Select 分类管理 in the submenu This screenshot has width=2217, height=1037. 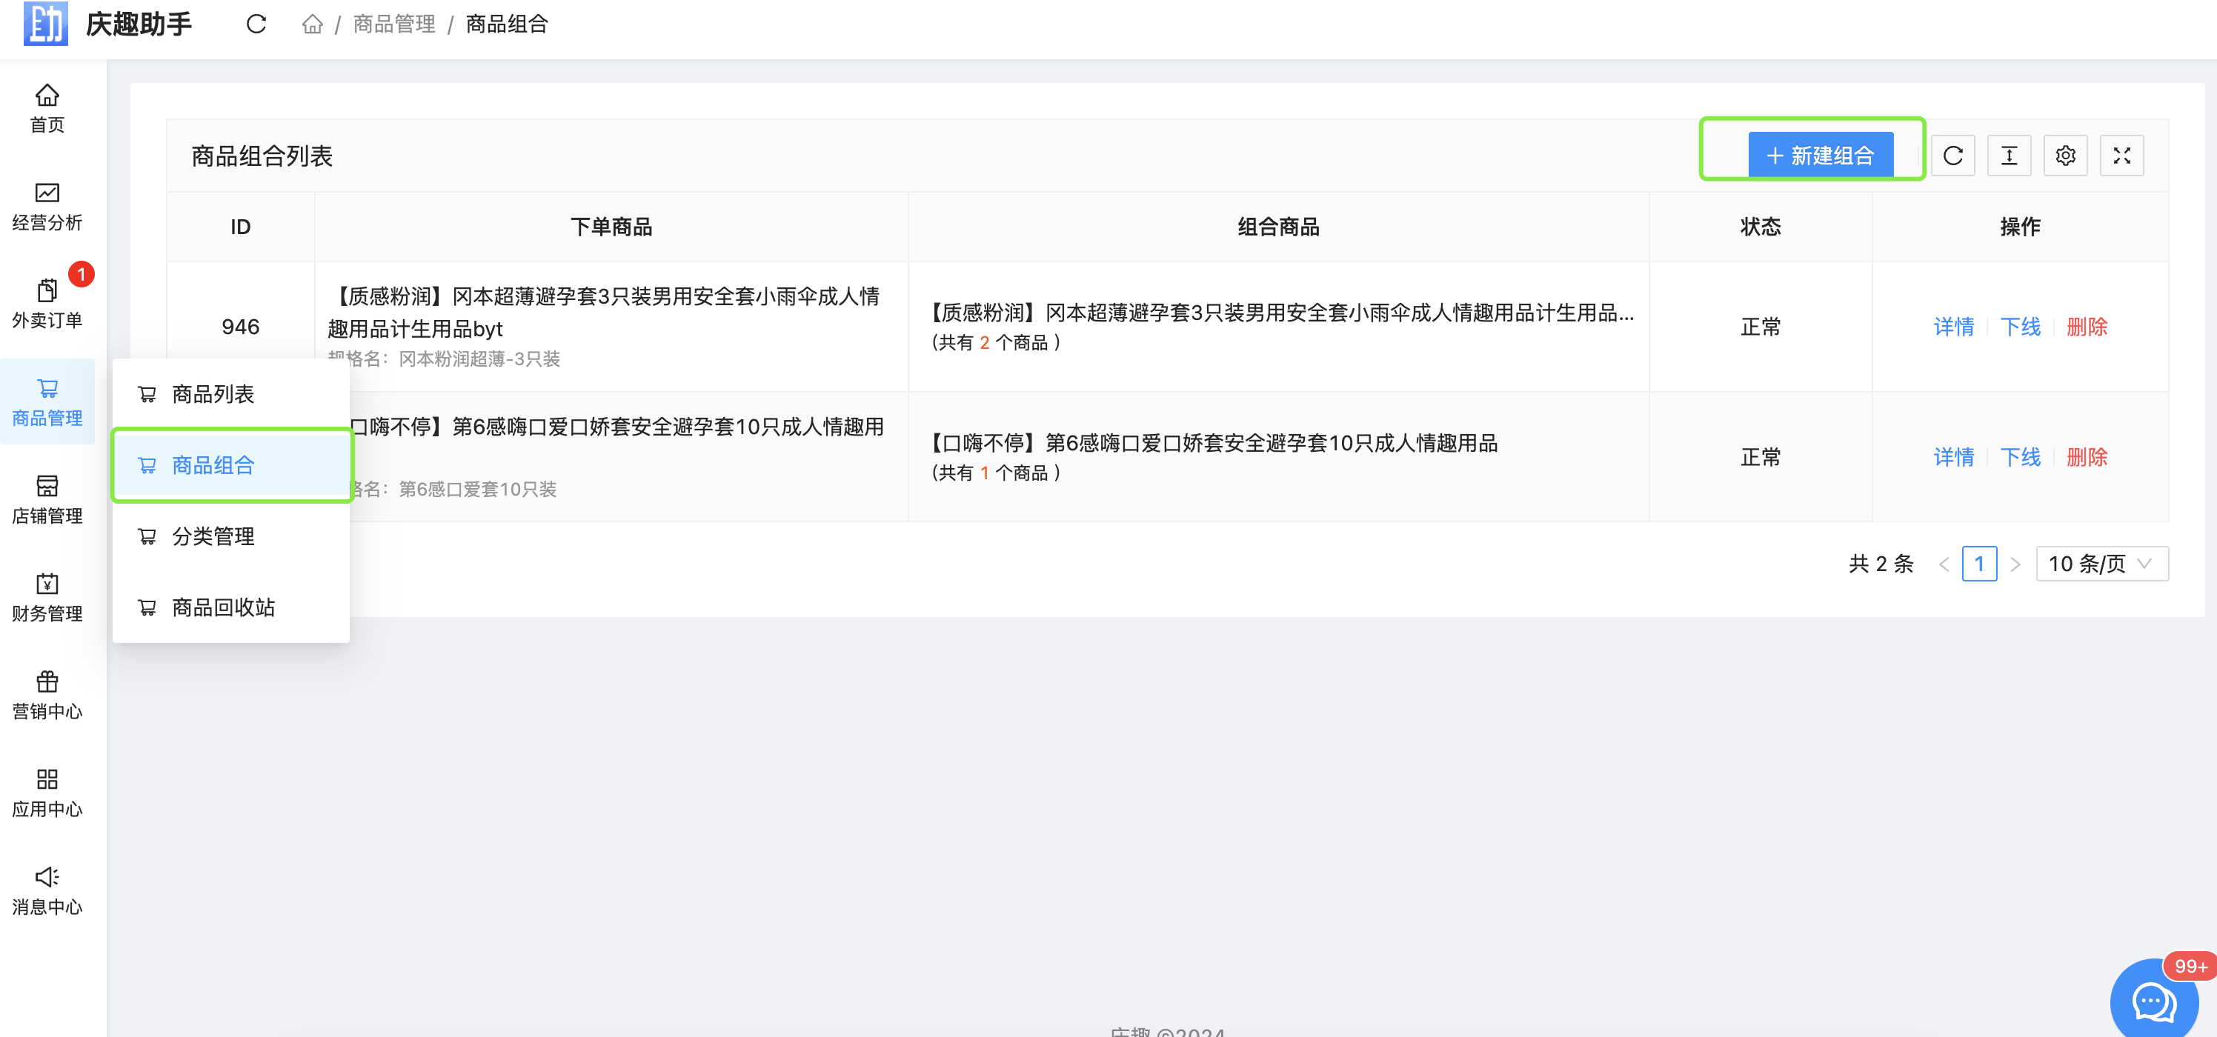click(213, 536)
